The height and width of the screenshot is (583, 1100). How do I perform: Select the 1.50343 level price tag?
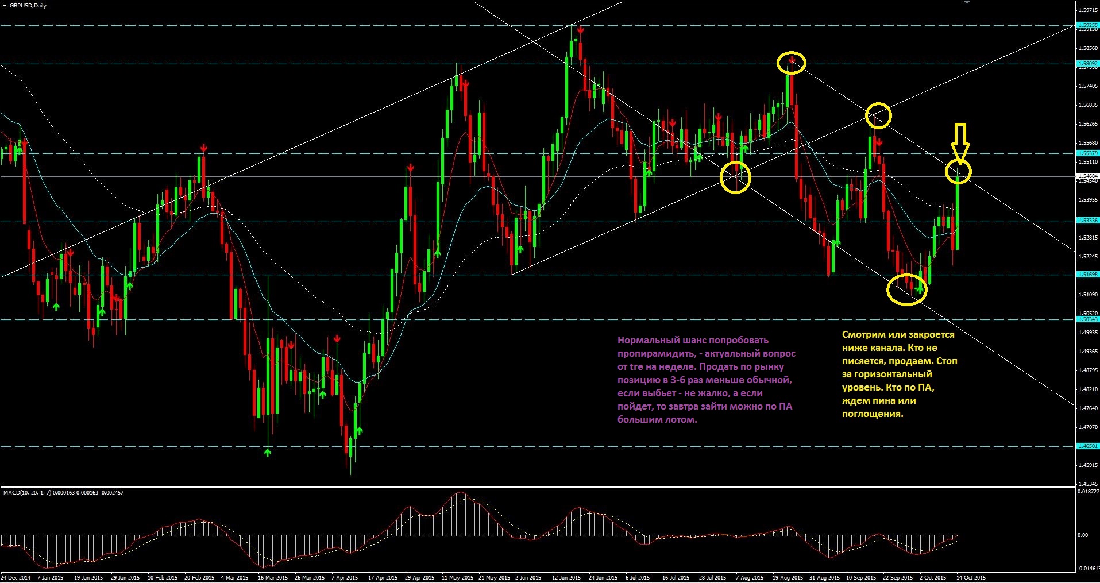[1087, 319]
